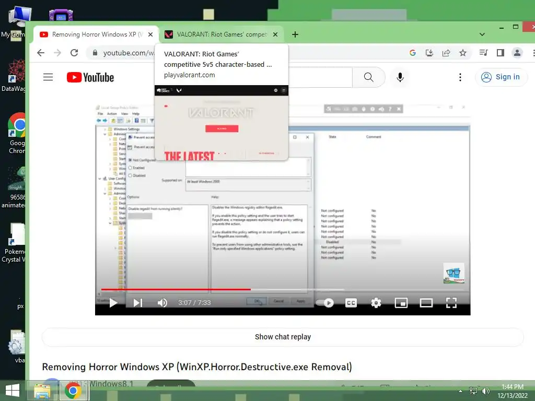This screenshot has height=401, width=535.
Task: Share this page from address bar
Action: [x=446, y=53]
